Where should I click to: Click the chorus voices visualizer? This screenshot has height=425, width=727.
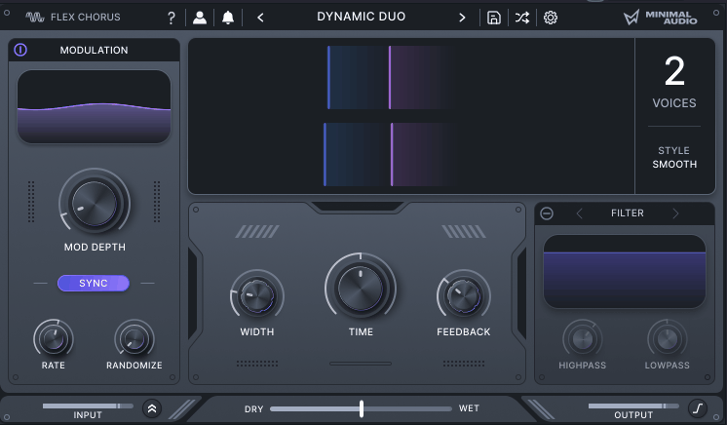pos(411,116)
